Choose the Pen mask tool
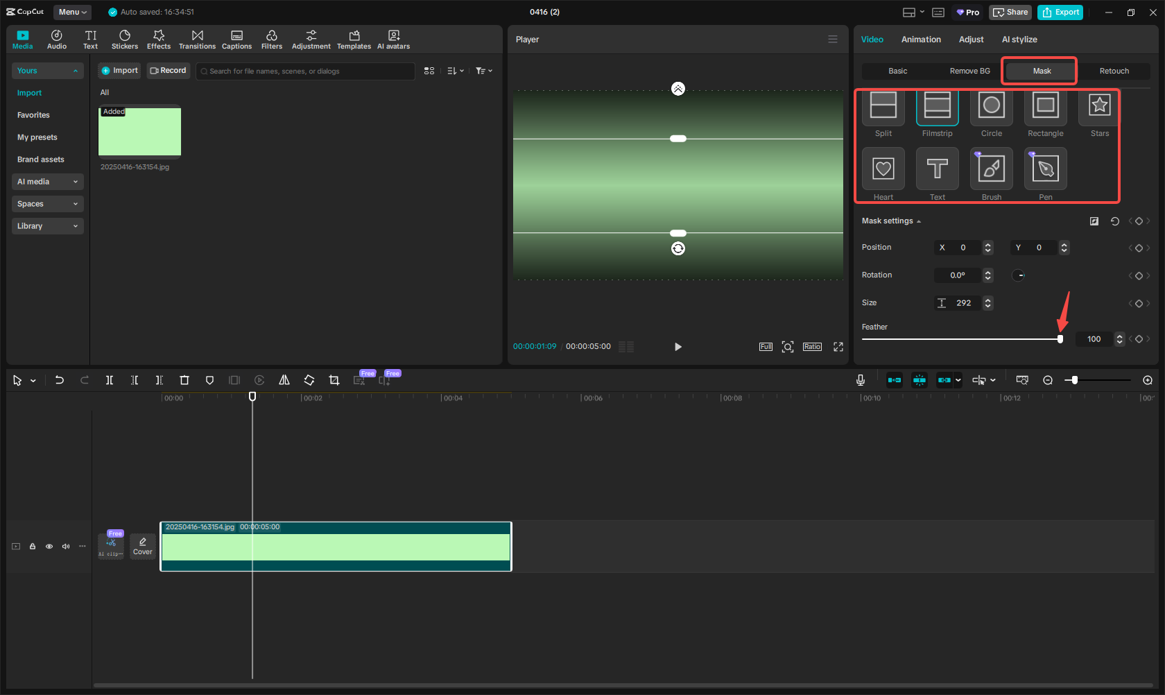 (x=1045, y=169)
